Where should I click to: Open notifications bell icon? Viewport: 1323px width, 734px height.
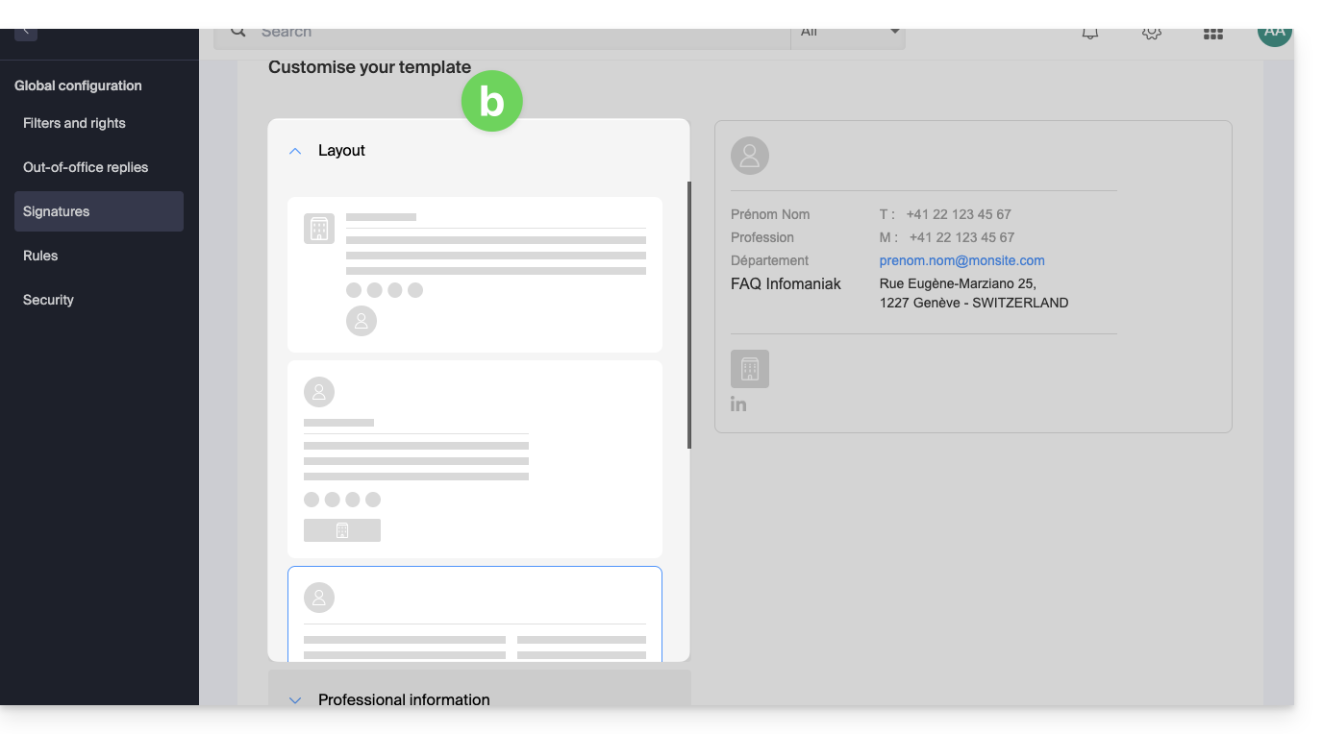(1090, 34)
